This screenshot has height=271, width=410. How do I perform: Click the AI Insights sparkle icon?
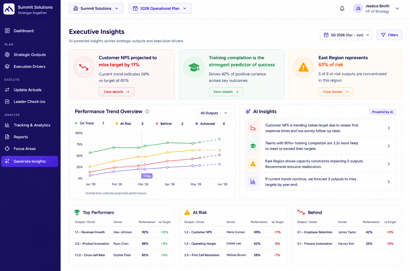point(248,111)
